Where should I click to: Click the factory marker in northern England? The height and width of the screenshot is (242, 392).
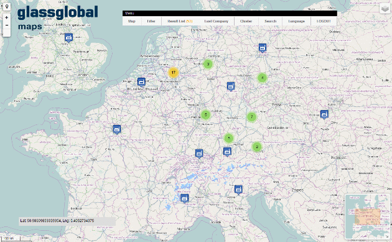pyautogui.click(x=68, y=38)
